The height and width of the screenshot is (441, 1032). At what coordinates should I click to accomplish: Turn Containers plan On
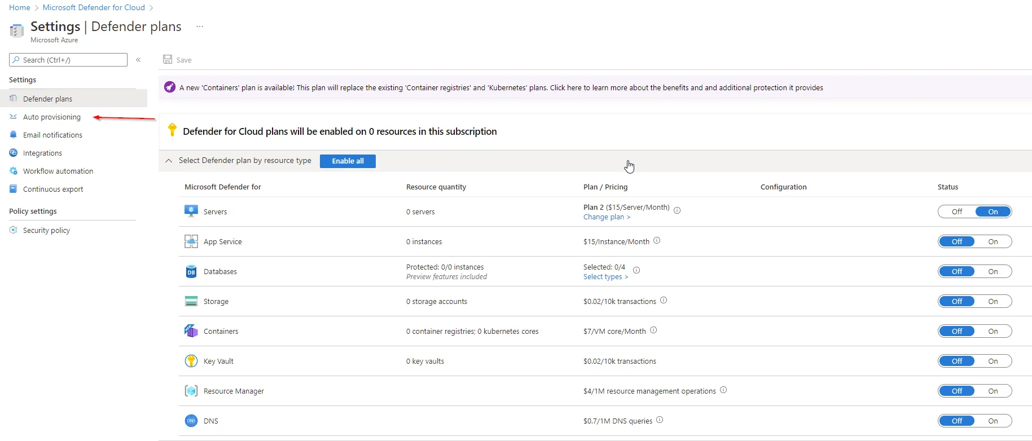(x=993, y=331)
